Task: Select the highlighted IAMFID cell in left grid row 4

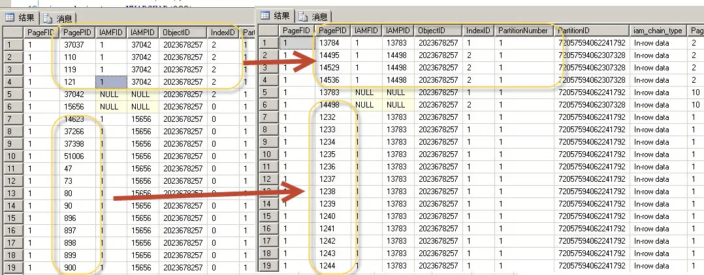Action: point(111,82)
